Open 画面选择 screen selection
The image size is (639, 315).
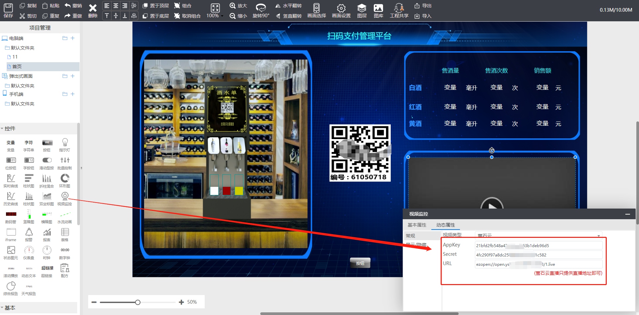click(317, 11)
